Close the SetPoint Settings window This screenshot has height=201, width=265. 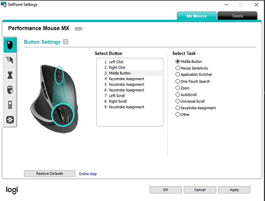tap(256, 4)
